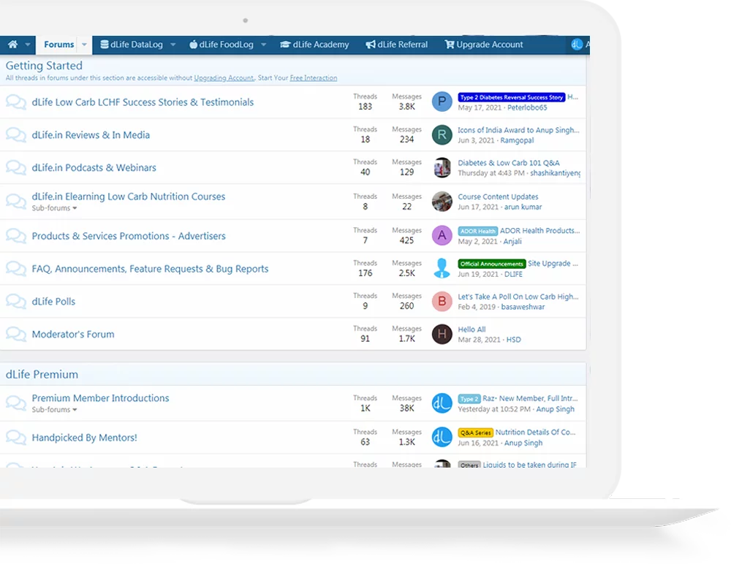Viewport: 731px width, 564px height.
Task: Expand the dLife FoodLog dropdown arrow
Action: [263, 45]
